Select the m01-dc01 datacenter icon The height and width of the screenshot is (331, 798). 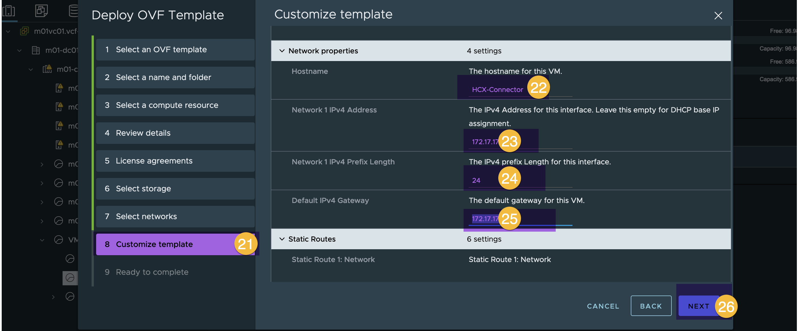[36, 50]
